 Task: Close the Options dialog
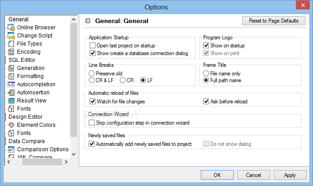point(303,5)
